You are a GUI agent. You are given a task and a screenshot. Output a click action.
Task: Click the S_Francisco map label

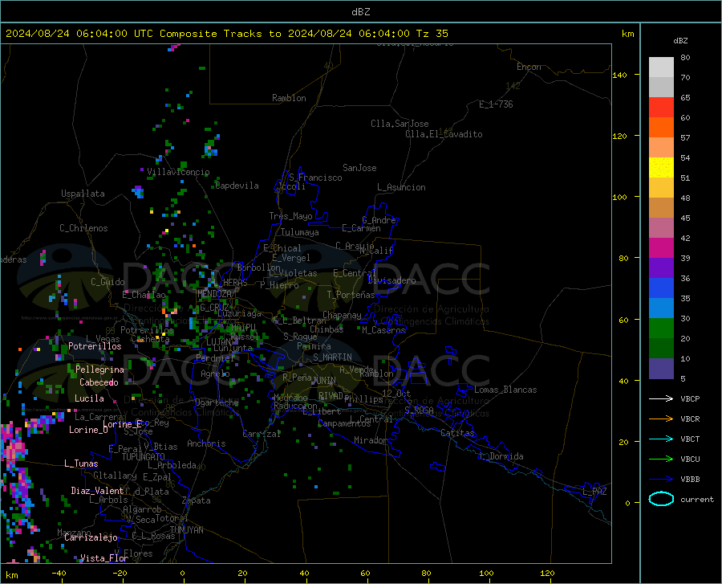(316, 178)
